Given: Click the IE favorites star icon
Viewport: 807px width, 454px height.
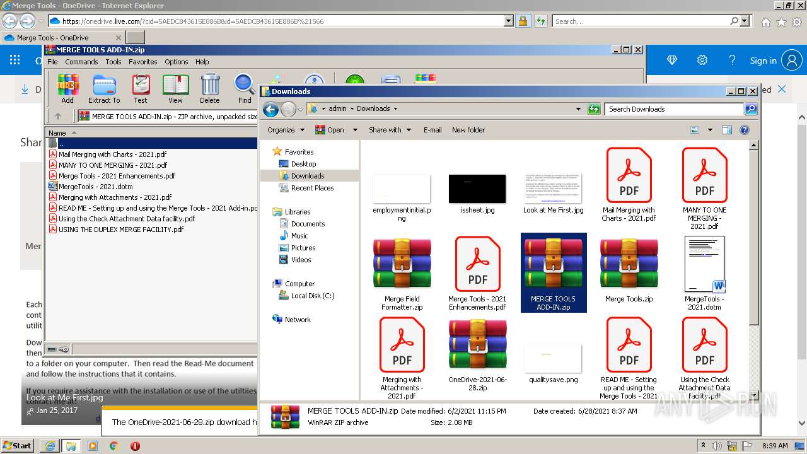Looking at the screenshot, I should [781, 21].
